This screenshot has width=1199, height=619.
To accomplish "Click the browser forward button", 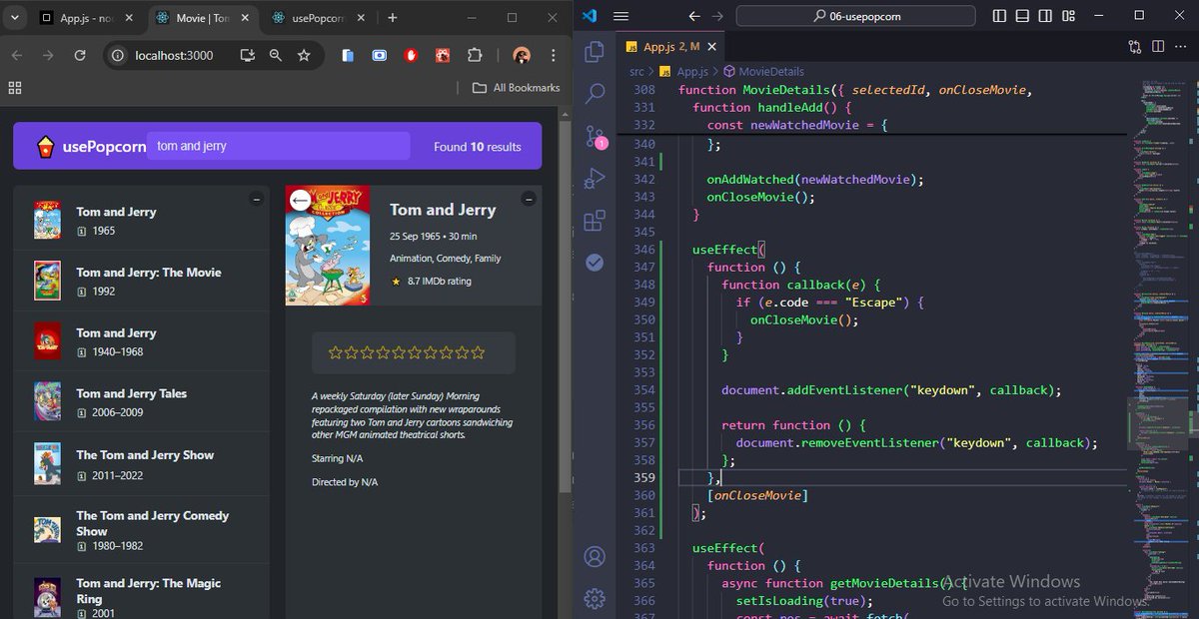I will (48, 55).
